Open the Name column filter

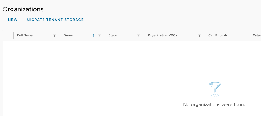100,36
